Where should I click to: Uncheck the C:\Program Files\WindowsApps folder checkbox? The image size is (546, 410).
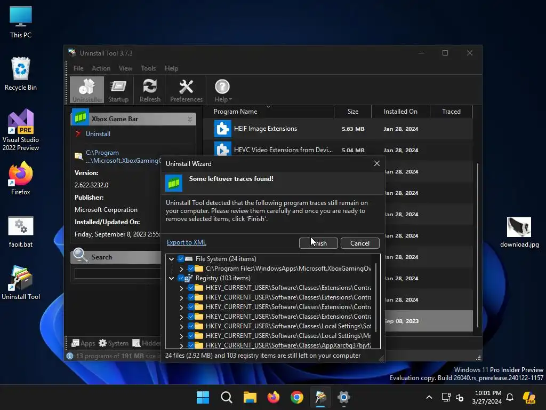click(x=191, y=269)
